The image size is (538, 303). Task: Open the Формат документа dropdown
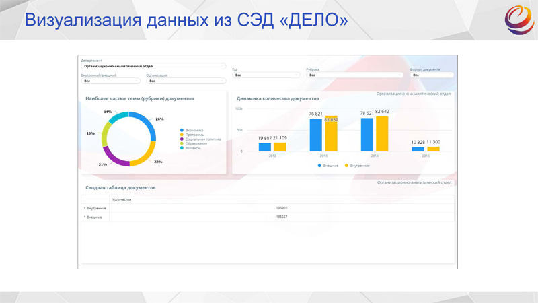point(432,75)
